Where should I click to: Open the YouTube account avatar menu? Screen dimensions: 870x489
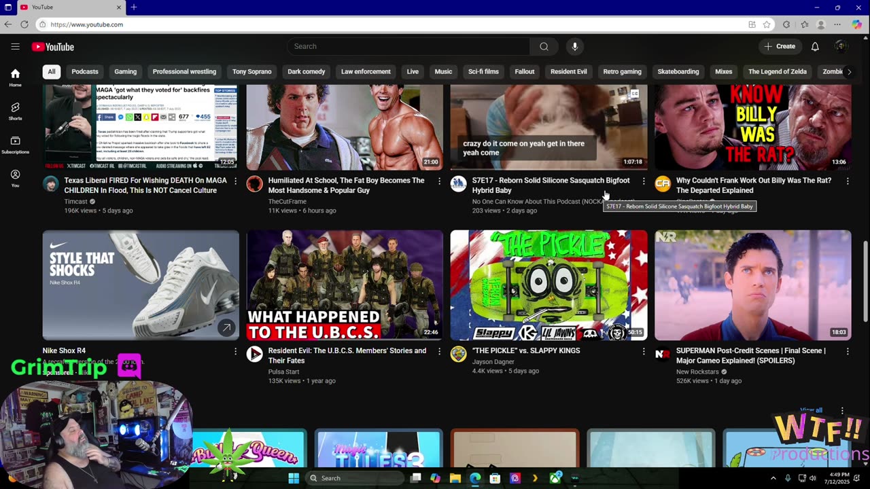click(x=841, y=46)
